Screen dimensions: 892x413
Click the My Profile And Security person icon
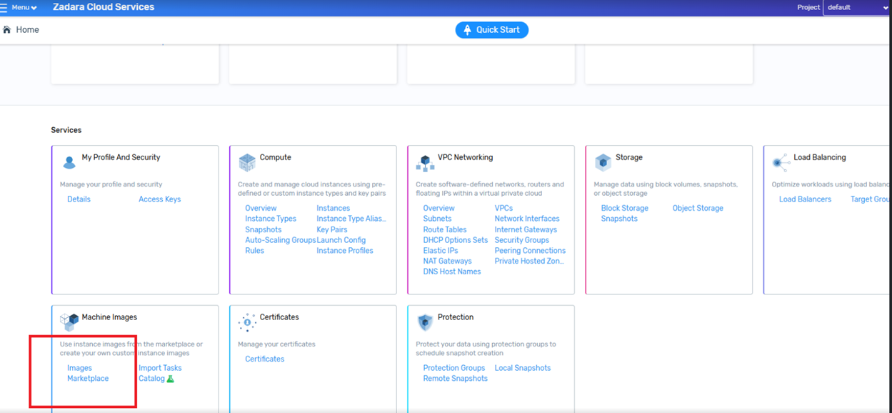pos(69,163)
